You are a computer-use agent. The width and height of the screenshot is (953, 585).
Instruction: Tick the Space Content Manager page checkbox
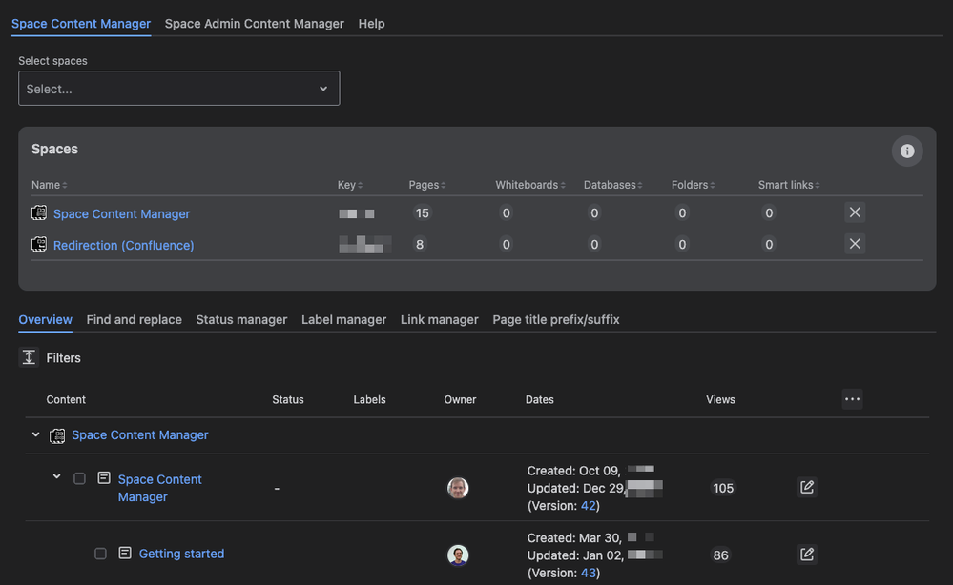(x=80, y=478)
